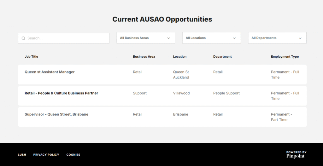
Task: Expand the All Departments filter
Action: 277,38
